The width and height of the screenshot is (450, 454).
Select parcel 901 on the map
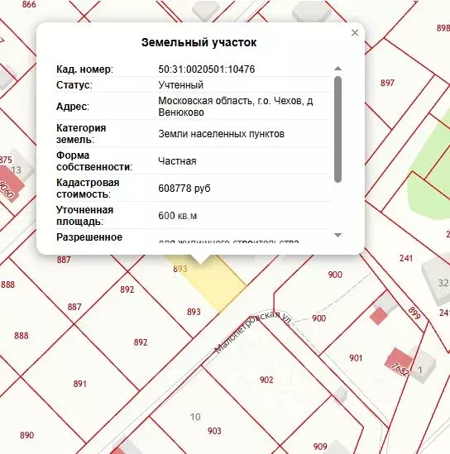click(356, 358)
